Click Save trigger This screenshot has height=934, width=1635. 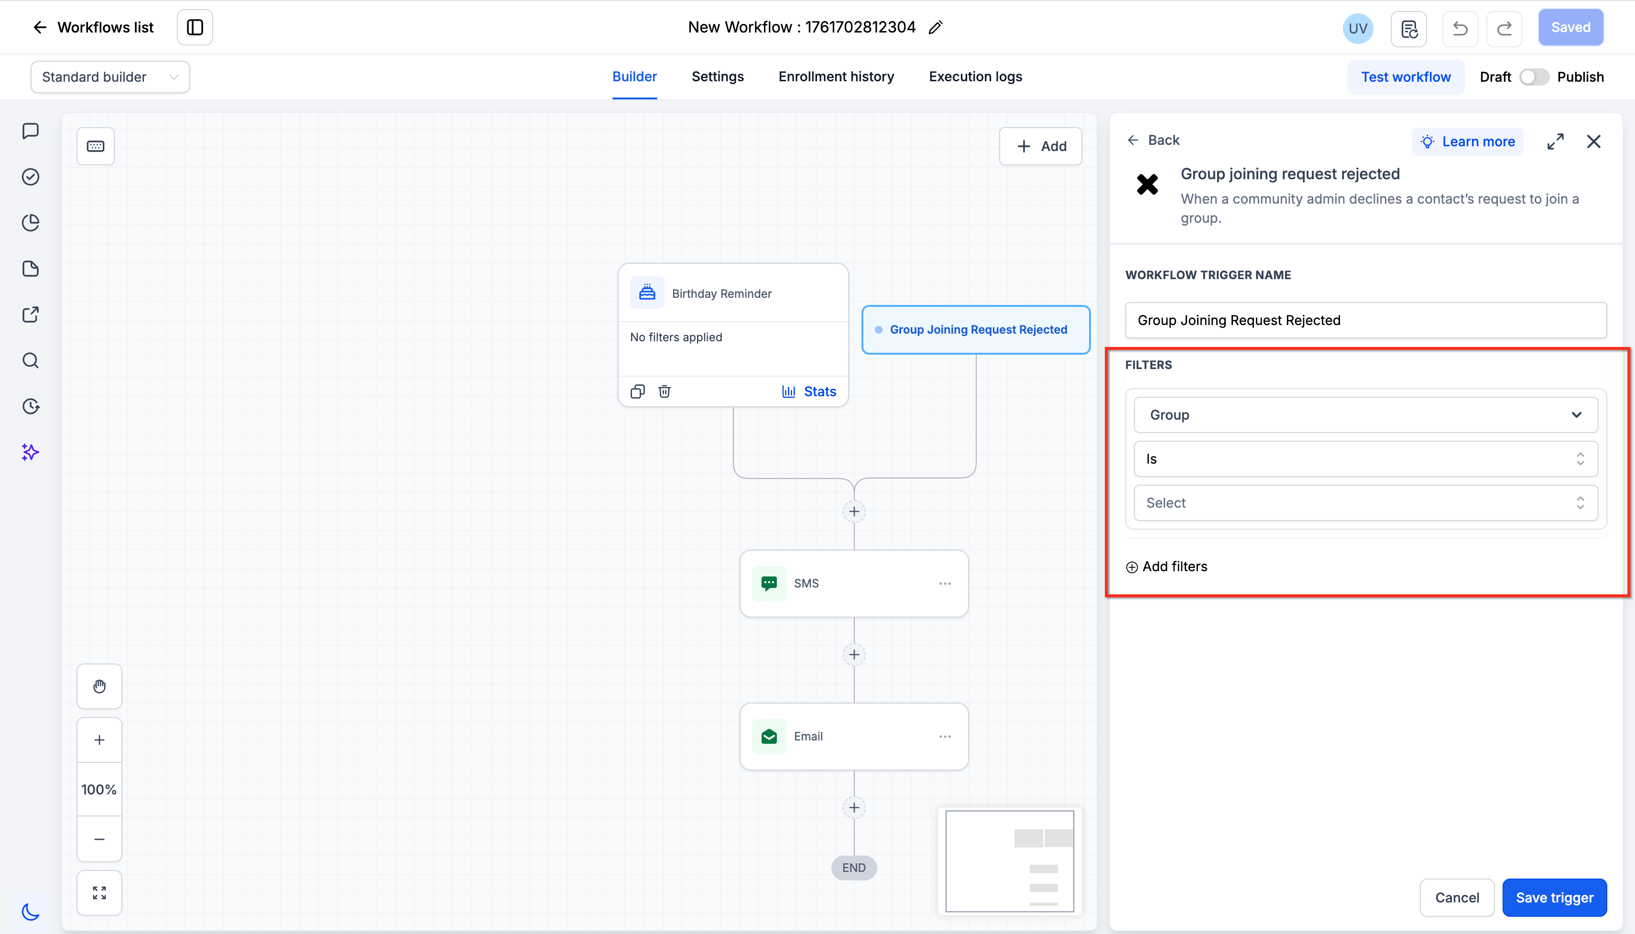[x=1555, y=898]
